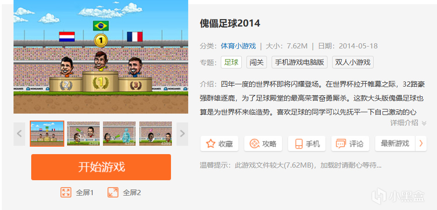Select the fourth screenshot thumbnail
This screenshot has height=210, width=437.
pos(156,134)
